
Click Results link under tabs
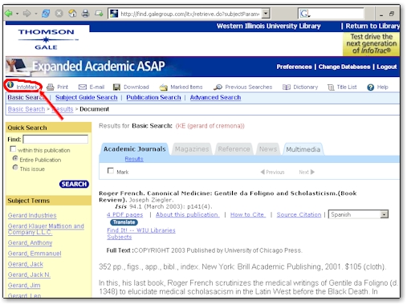[134, 159]
